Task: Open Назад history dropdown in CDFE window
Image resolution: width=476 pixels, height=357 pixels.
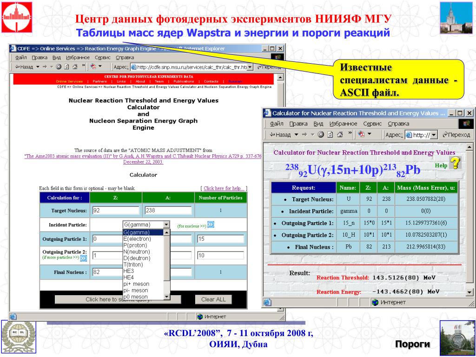Action: pos(38,67)
